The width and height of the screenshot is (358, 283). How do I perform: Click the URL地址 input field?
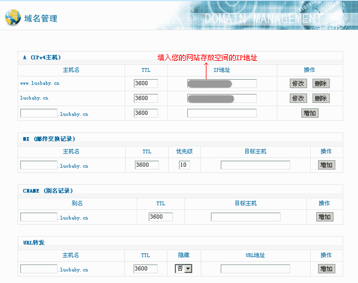(x=255, y=269)
